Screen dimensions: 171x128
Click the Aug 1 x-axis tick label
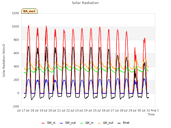(155, 110)
